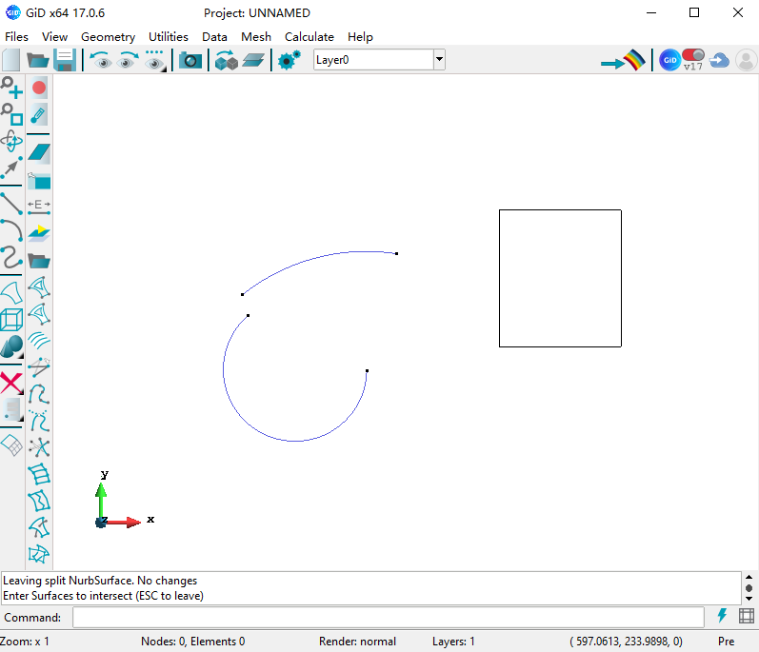Open a project with the folder icon
The image size is (759, 652).
(x=38, y=60)
